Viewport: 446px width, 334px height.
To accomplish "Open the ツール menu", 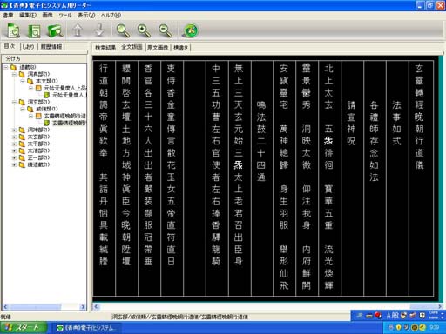I will [x=65, y=15].
